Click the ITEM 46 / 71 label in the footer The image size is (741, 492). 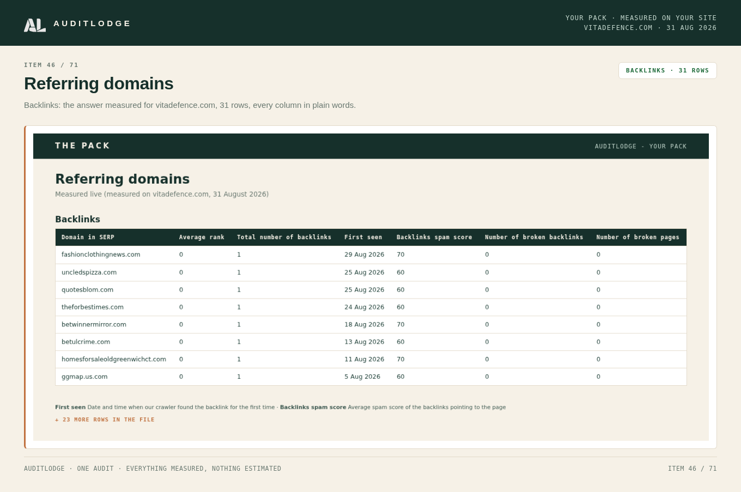(693, 469)
